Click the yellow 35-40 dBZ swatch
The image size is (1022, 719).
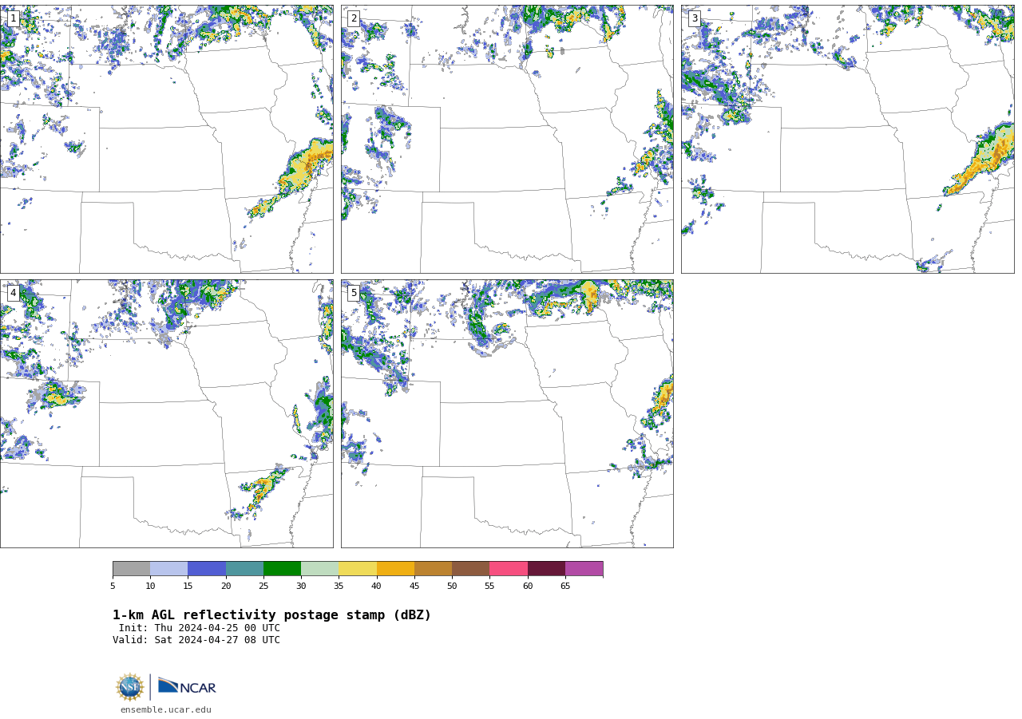coord(358,568)
